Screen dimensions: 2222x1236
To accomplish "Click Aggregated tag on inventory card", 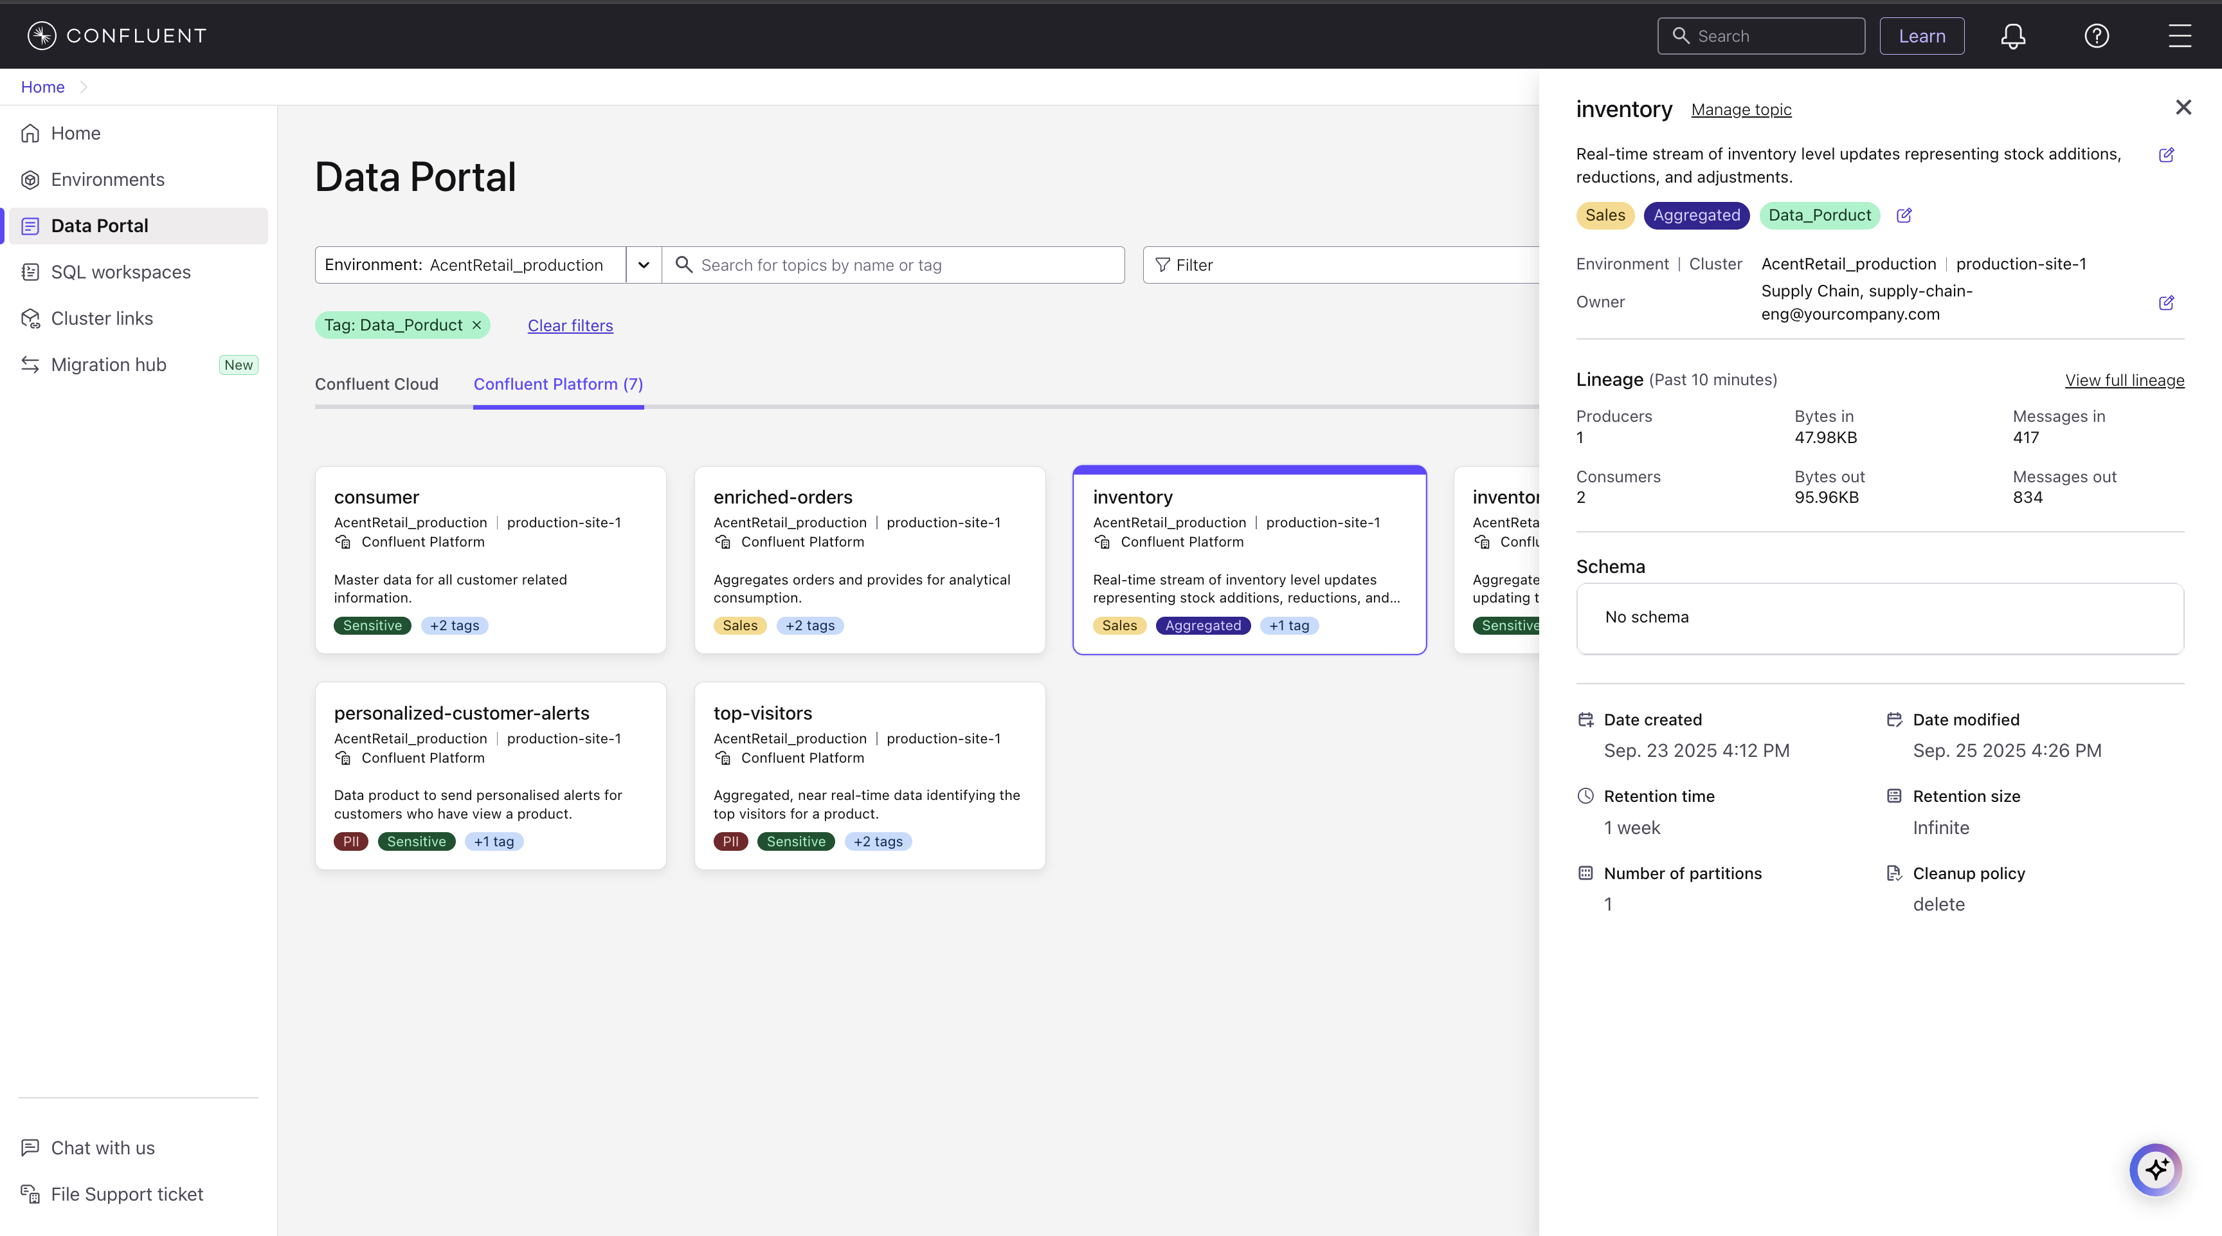I will coord(1204,625).
